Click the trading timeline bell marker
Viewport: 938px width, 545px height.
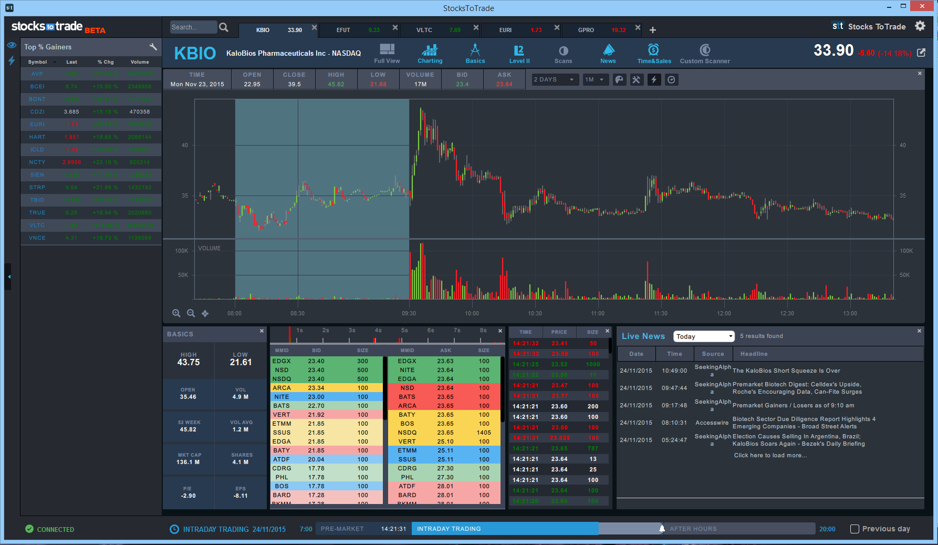(x=662, y=528)
